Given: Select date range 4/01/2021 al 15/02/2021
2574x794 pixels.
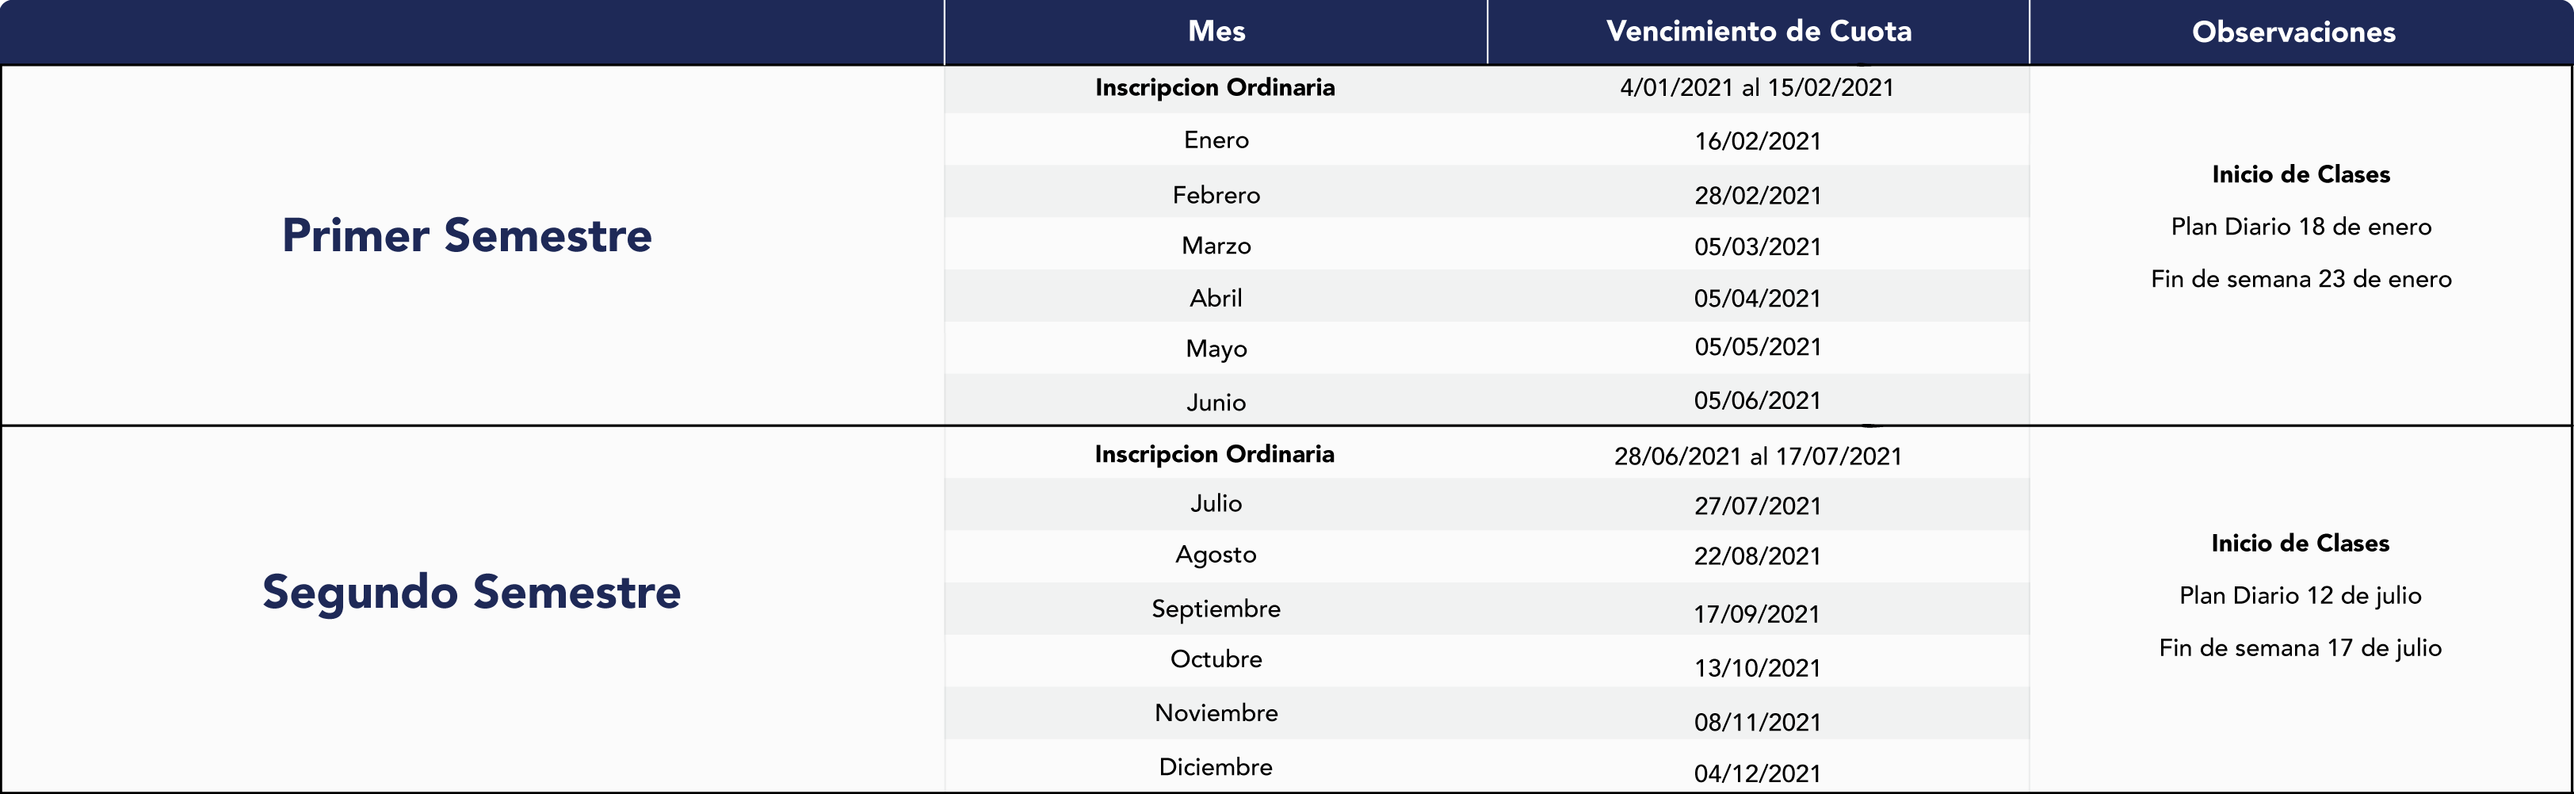Looking at the screenshot, I should (1757, 88).
